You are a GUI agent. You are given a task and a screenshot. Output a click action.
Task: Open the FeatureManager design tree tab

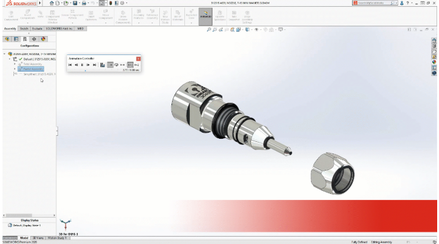7,39
